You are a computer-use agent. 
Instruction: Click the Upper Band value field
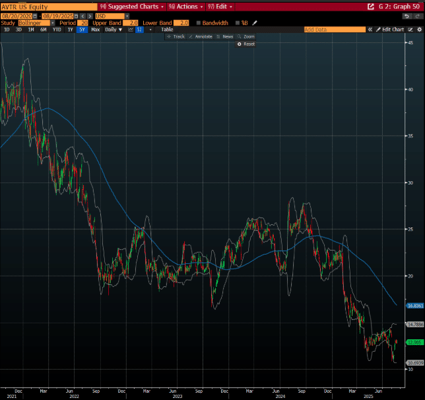point(131,23)
